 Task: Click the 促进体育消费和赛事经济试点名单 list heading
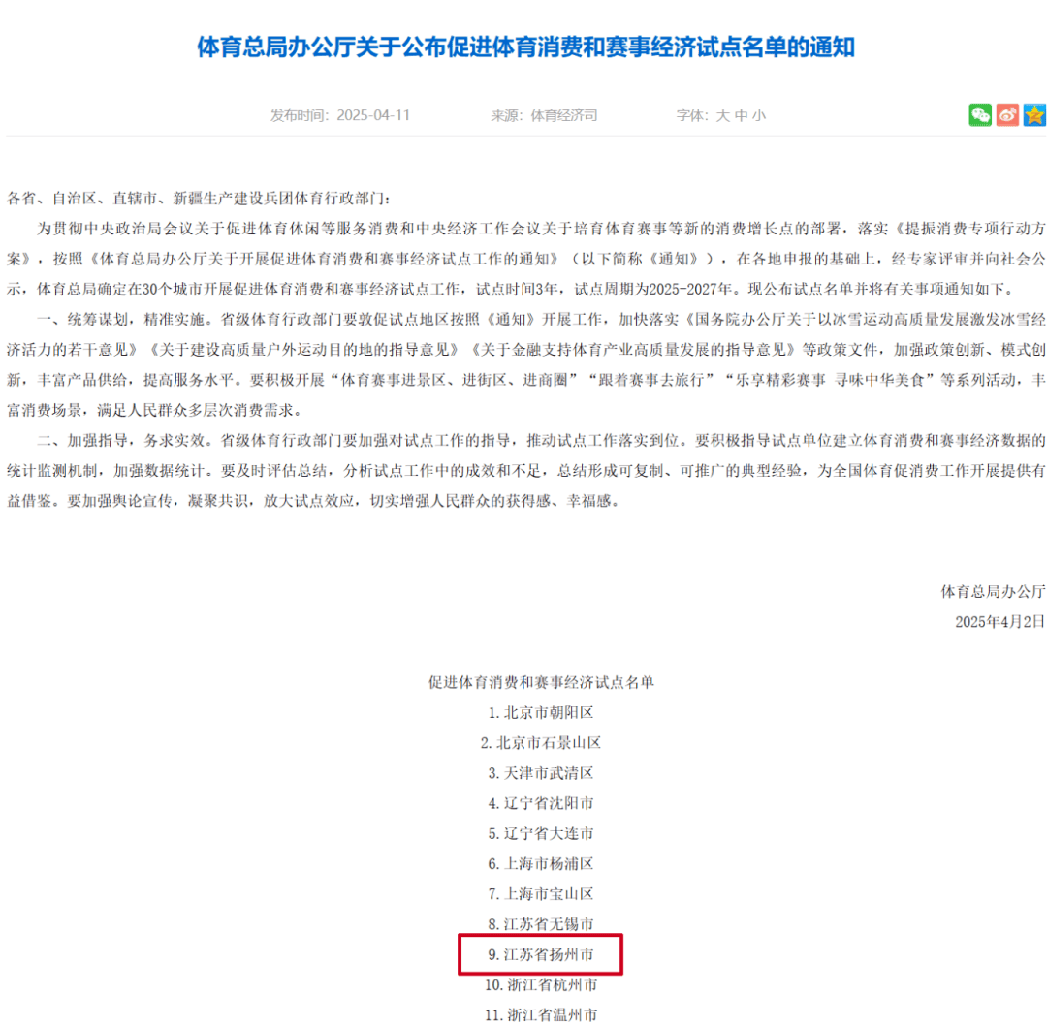pos(541,682)
